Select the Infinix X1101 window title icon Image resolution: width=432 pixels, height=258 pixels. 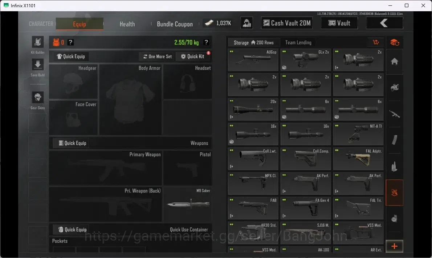(6, 5)
